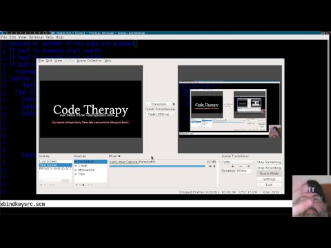Expand the Fade (300ms) quick transition dropdown

(x=161, y=114)
